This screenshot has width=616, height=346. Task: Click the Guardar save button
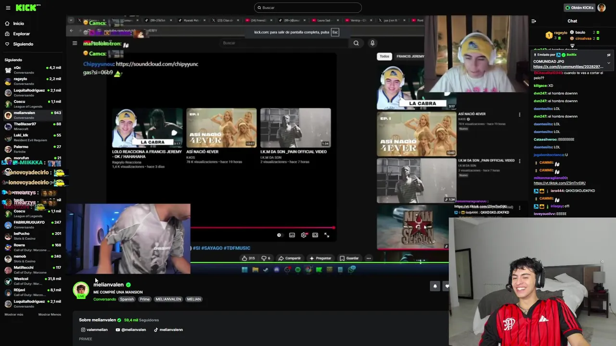coord(349,258)
